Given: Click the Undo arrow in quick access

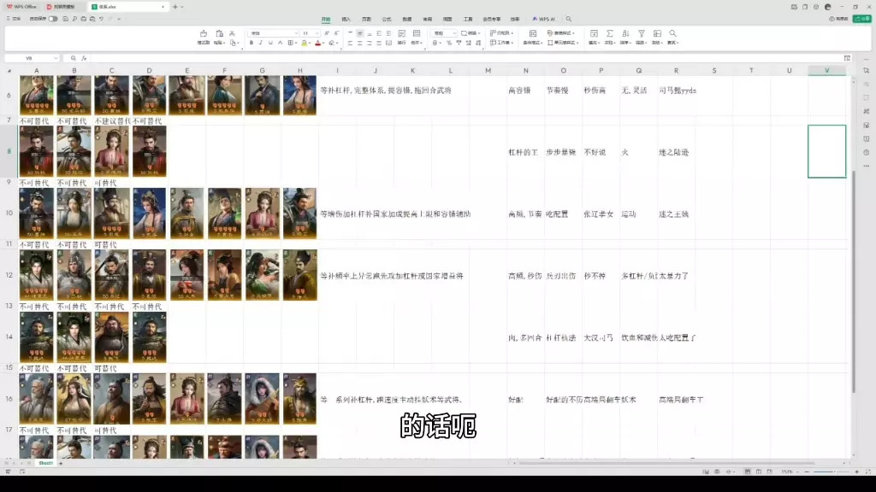Looking at the screenshot, I should point(101,19).
